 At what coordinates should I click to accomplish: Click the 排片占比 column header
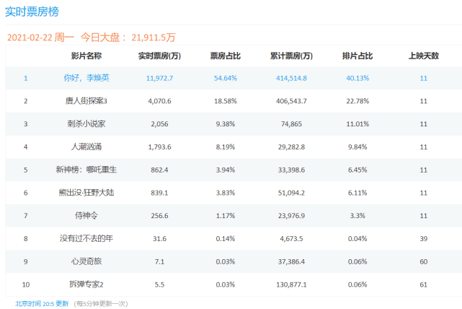[357, 56]
